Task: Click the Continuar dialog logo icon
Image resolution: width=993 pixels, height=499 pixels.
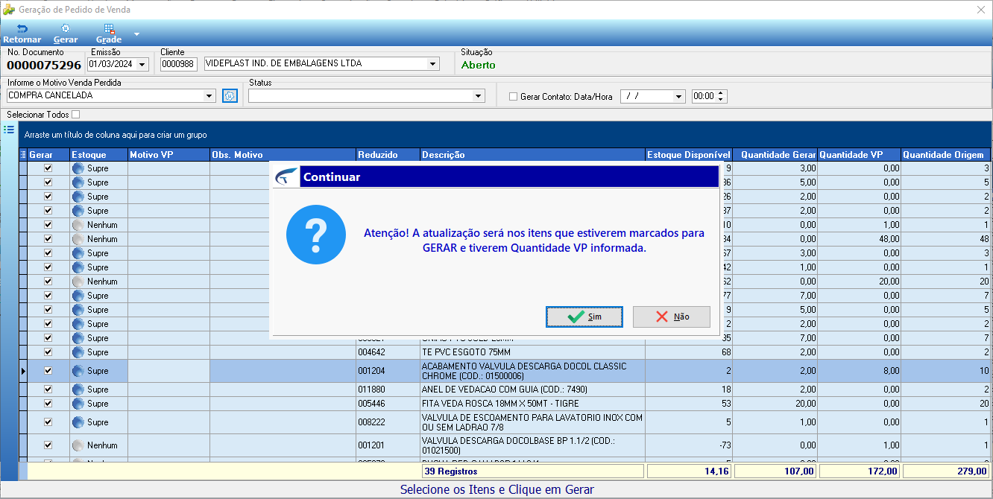Action: (286, 177)
